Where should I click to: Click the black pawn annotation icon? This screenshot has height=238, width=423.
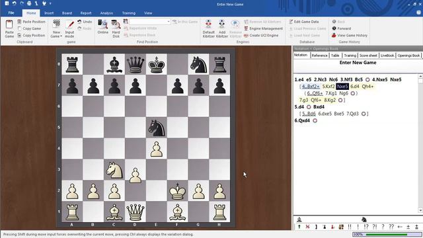325,227
